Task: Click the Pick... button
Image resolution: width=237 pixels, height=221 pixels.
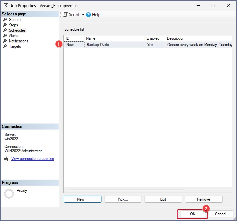Action: point(123,199)
